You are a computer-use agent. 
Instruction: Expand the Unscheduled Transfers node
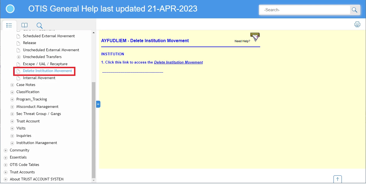19,57
